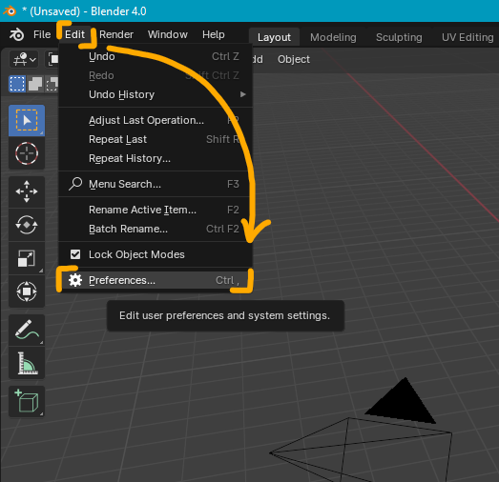
Task: Choose Undo from the Edit menu
Action: [156, 56]
